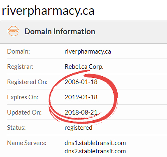Click the Updated On: label
Image resolution: width=167 pixels, height=157 pixels.
click(24, 112)
